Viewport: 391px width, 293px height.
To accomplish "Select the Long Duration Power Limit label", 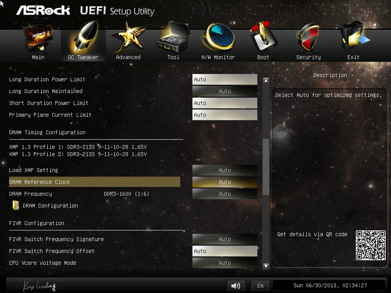I will [x=47, y=79].
